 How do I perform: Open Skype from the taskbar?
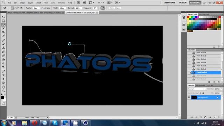tap(55, 123)
